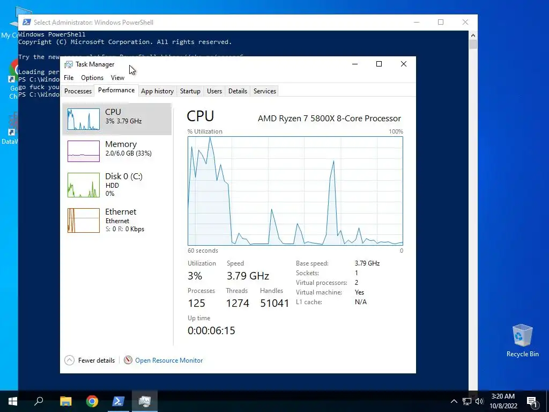Image resolution: width=549 pixels, height=412 pixels.
Task: Maximize the Task Manager window
Action: [379, 64]
